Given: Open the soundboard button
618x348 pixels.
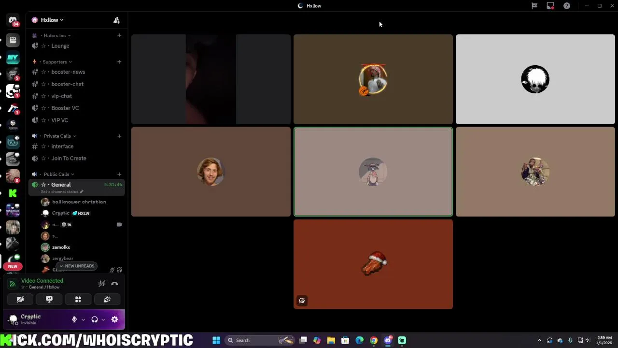Looking at the screenshot, I should (107, 300).
